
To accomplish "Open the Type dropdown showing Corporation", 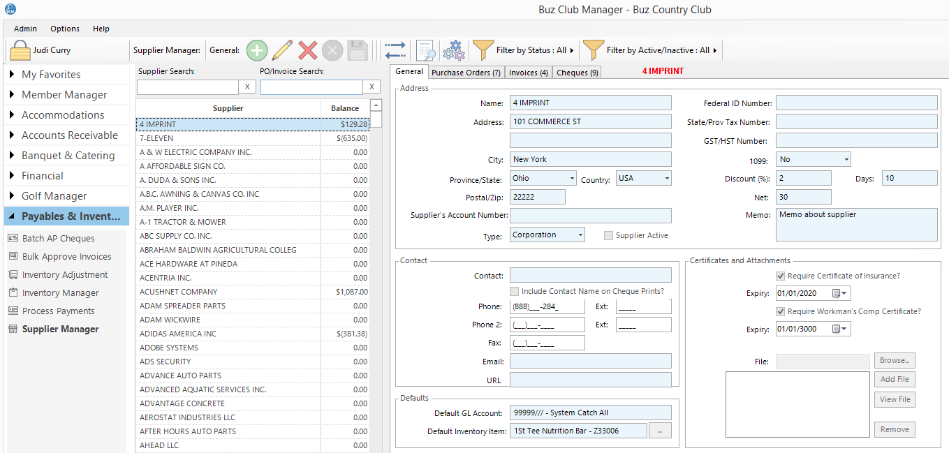I will (x=580, y=235).
